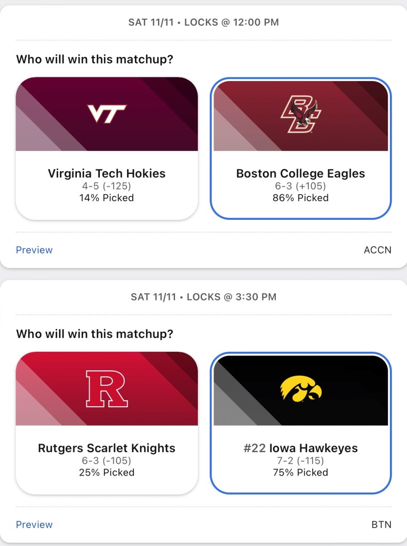Click the BTN network label
Screen dimensions: 407x546
[381, 525]
